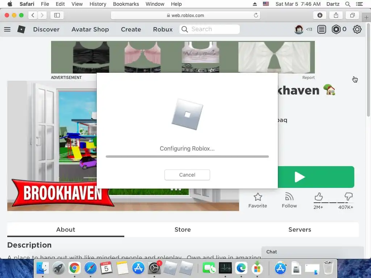Add a new Safari tab

pos(366,17)
